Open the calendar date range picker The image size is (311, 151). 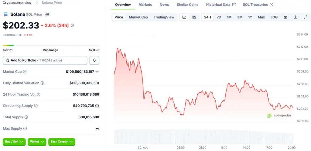coord(285,17)
